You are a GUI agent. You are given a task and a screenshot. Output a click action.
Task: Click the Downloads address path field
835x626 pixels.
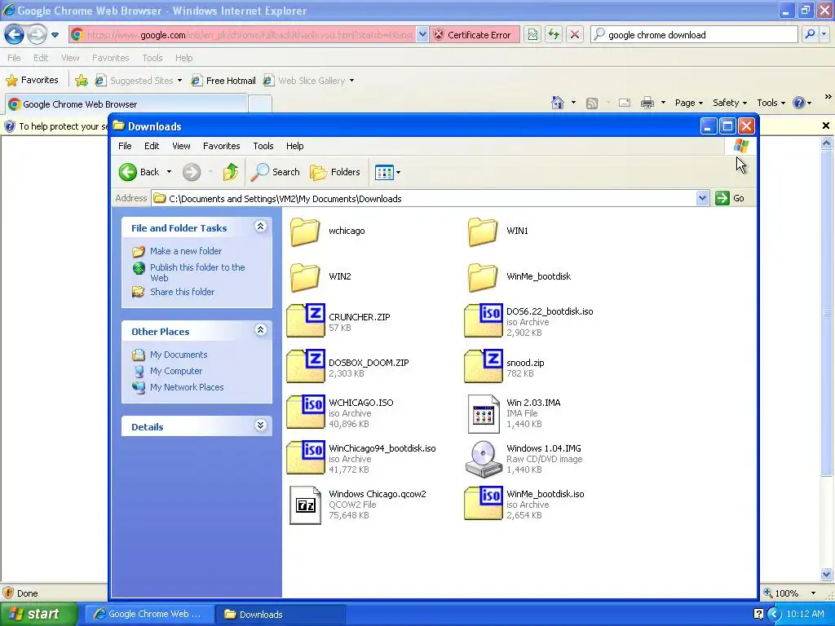tap(424, 199)
